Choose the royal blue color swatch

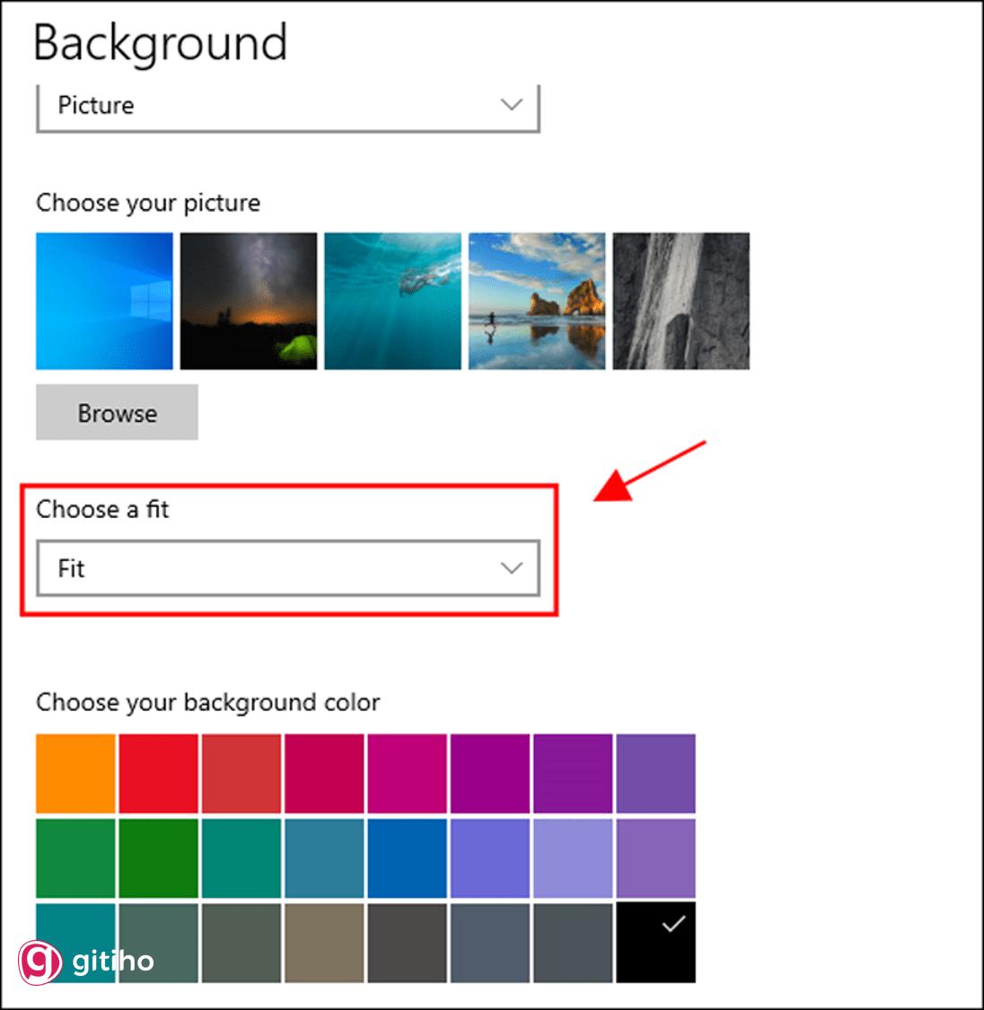pos(407,858)
